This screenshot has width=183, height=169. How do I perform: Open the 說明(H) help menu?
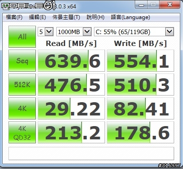pyautogui.click(x=95, y=17)
